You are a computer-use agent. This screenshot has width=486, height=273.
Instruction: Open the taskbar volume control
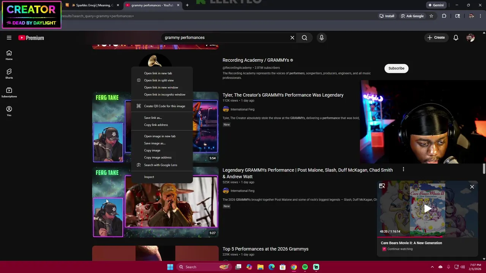point(462,267)
